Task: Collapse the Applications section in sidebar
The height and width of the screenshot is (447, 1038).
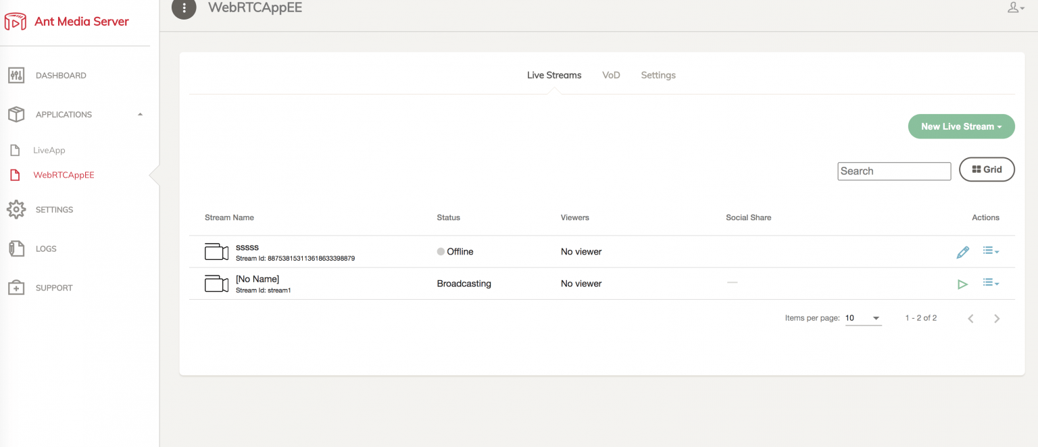Action: click(140, 114)
